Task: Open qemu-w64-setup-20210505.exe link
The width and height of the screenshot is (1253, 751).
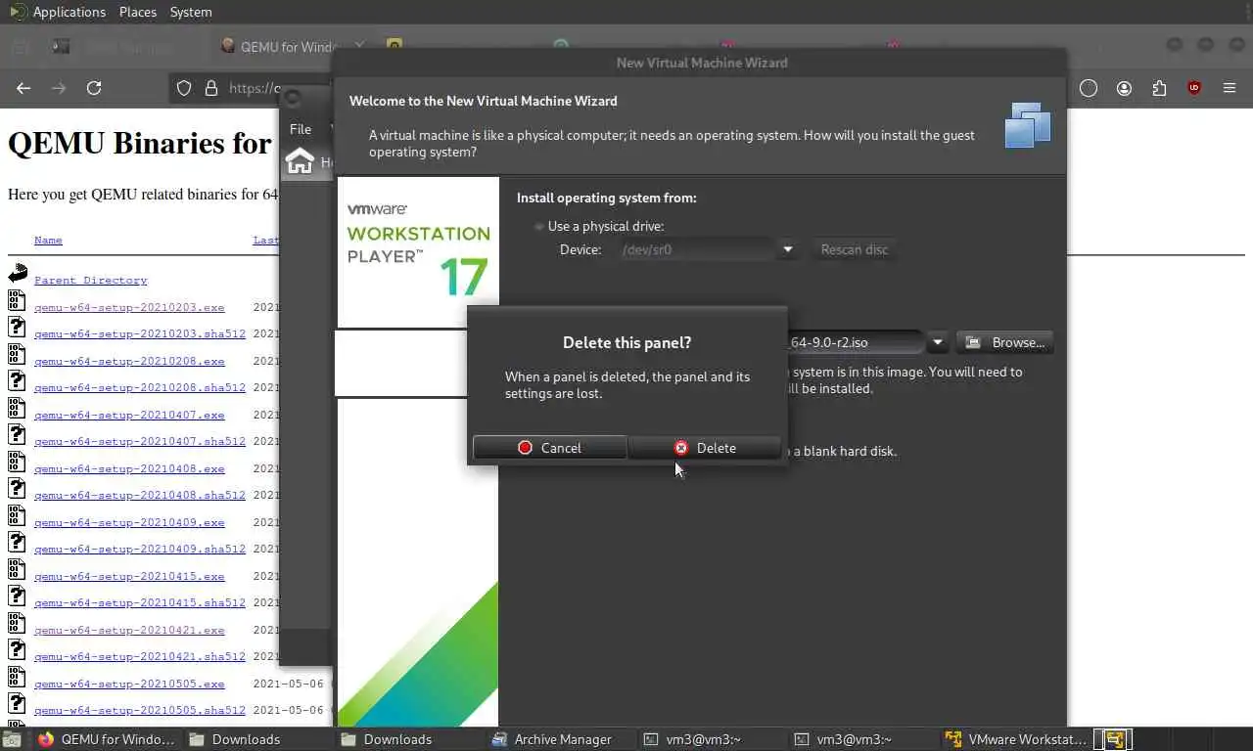Action: (x=129, y=684)
